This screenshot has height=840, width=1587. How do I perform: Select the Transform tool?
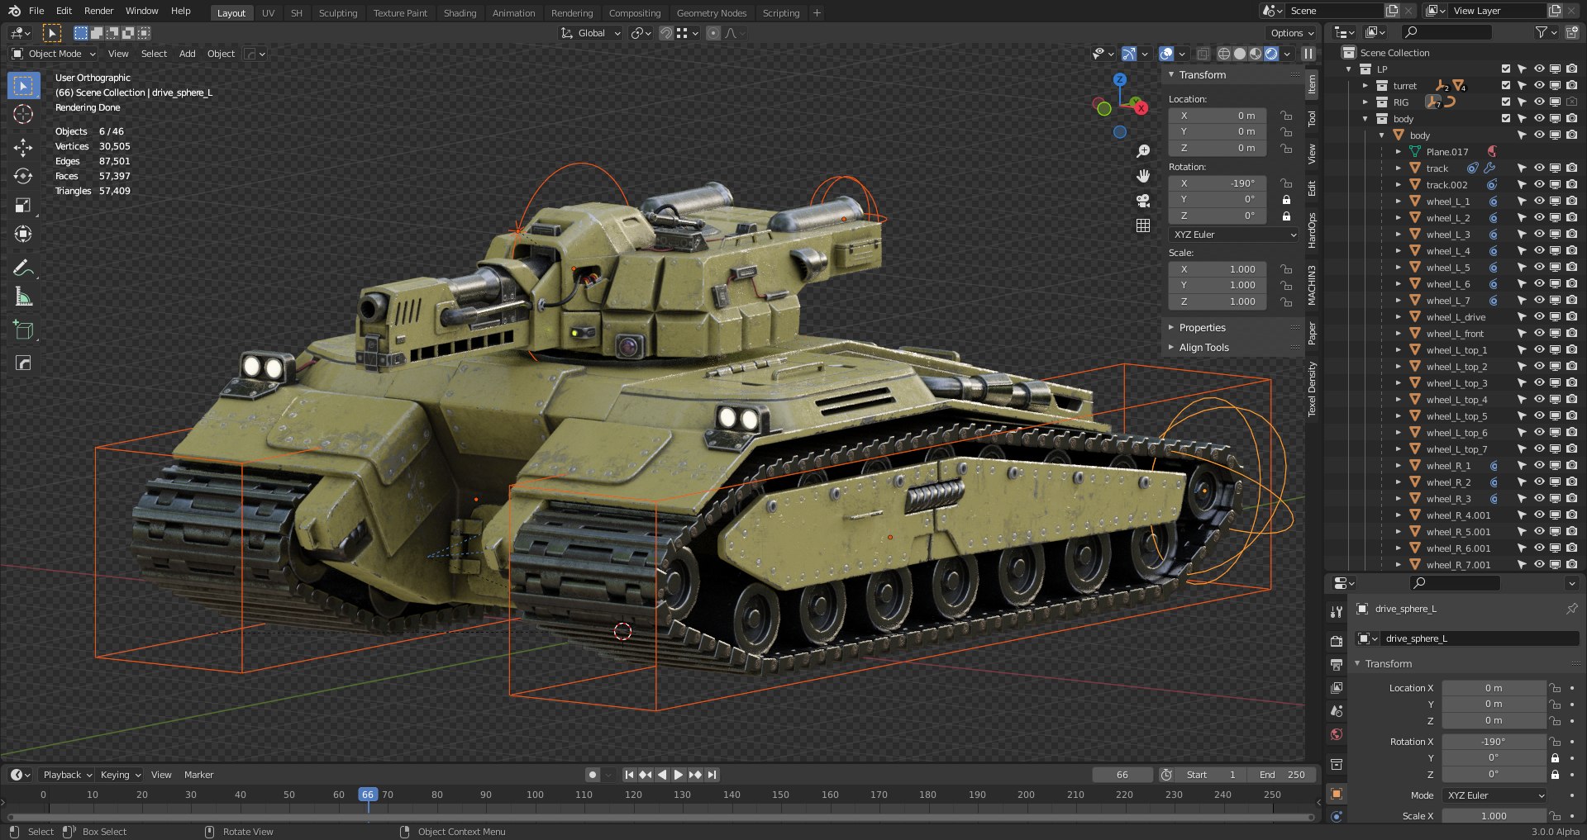[x=23, y=235]
